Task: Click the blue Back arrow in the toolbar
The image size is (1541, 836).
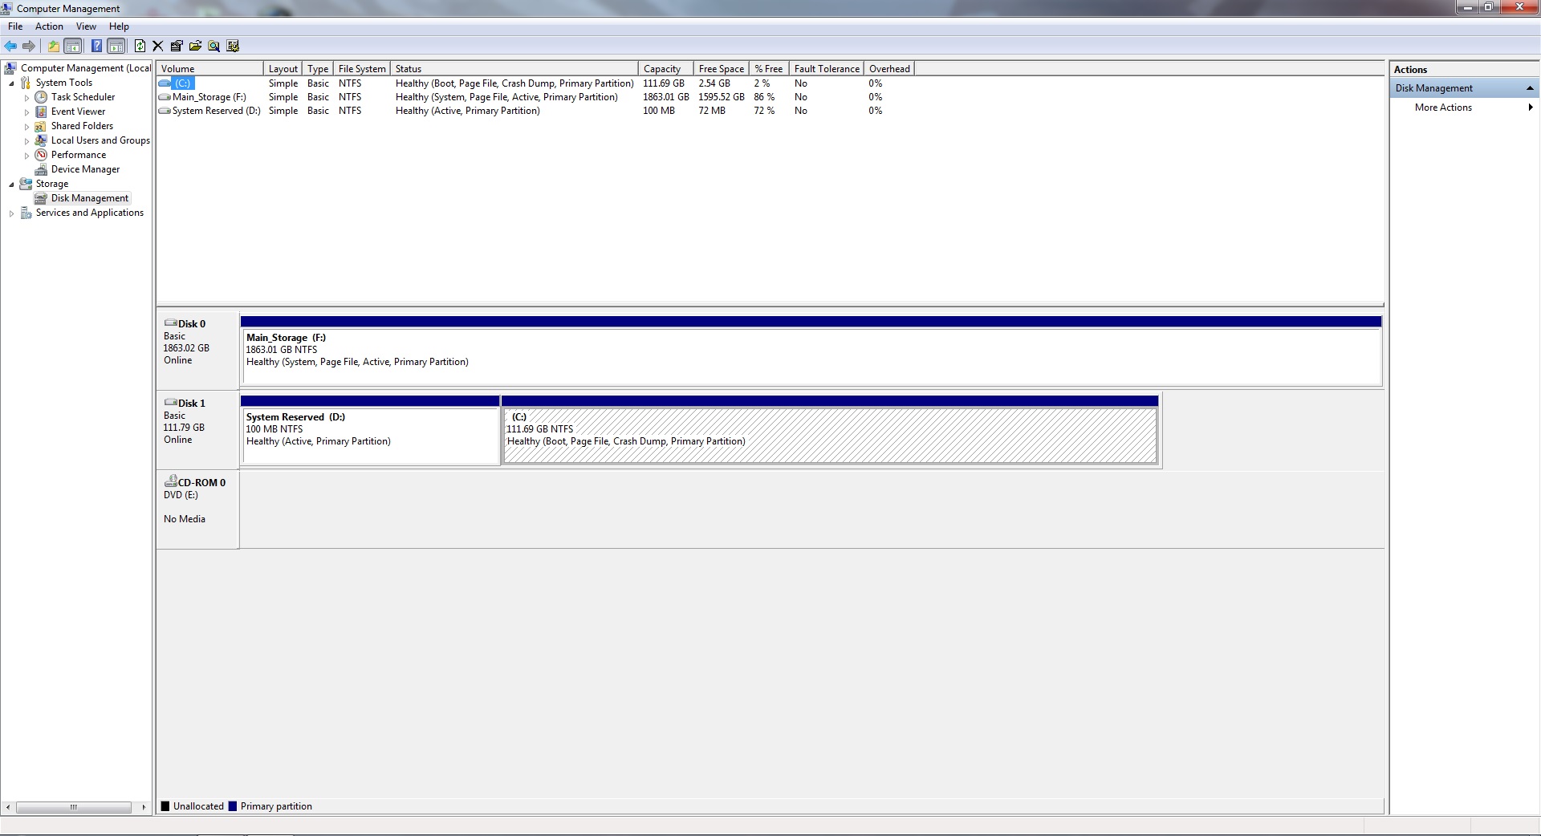Action: click(x=10, y=46)
